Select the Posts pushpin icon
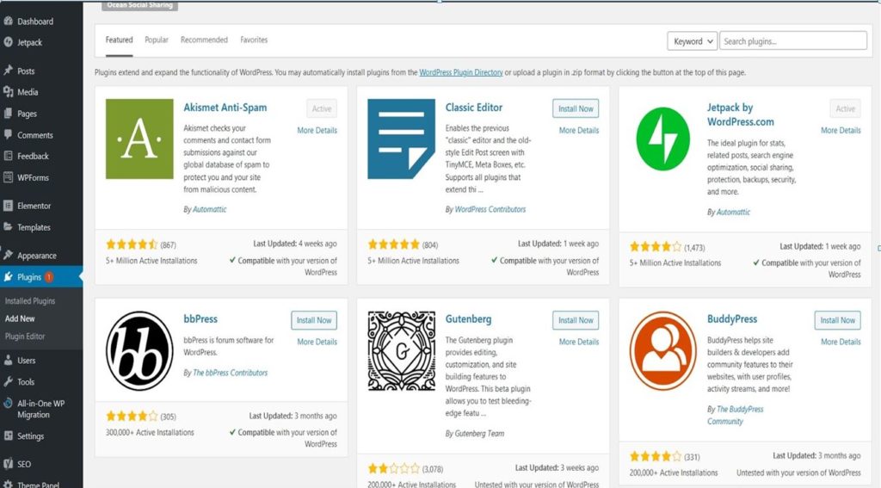Image resolution: width=881 pixels, height=488 pixels. 8,71
